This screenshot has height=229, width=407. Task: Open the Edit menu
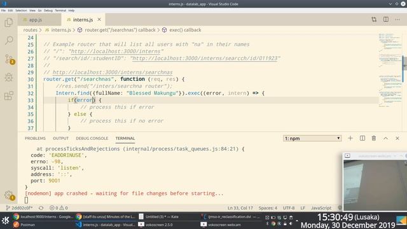pyautogui.click(x=10, y=10)
